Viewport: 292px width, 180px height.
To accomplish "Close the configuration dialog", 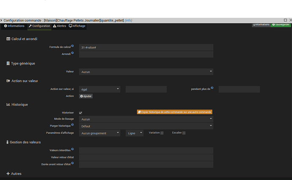I will coord(290,20).
